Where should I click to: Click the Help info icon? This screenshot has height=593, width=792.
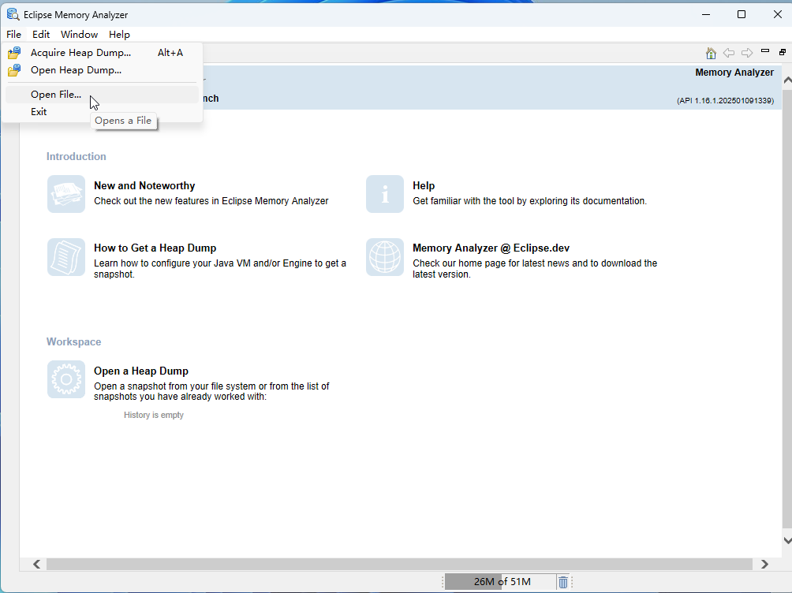pyautogui.click(x=385, y=194)
